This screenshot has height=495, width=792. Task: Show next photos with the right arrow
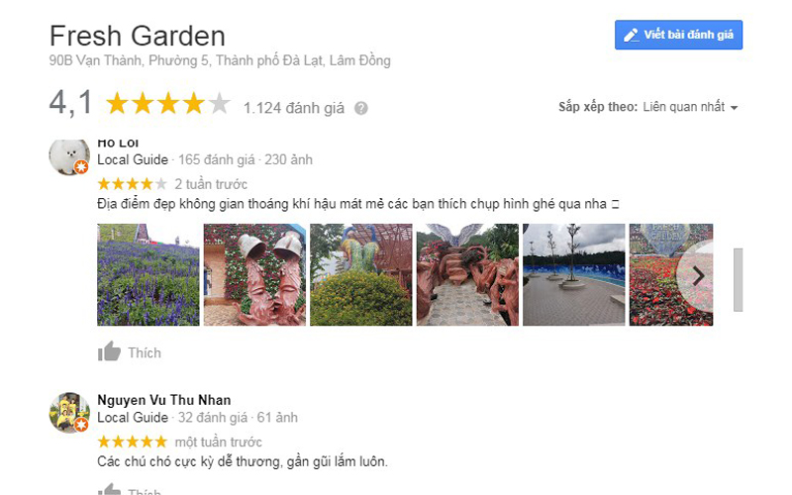pyautogui.click(x=698, y=276)
